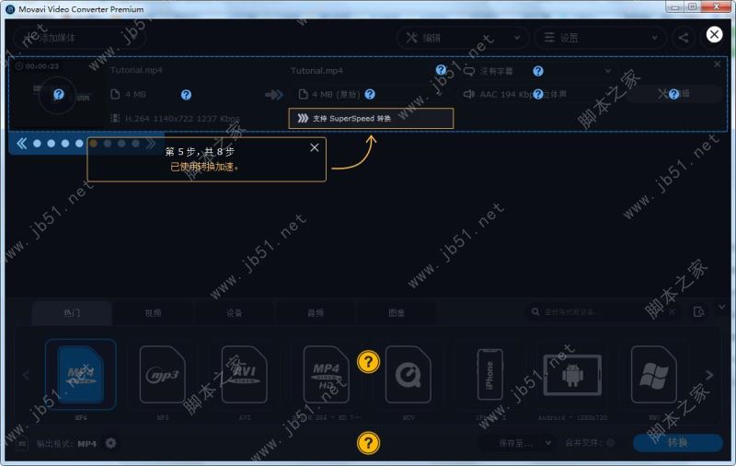Collapse the format panel chevron
The height and width of the screenshot is (466, 736).
pos(721,307)
